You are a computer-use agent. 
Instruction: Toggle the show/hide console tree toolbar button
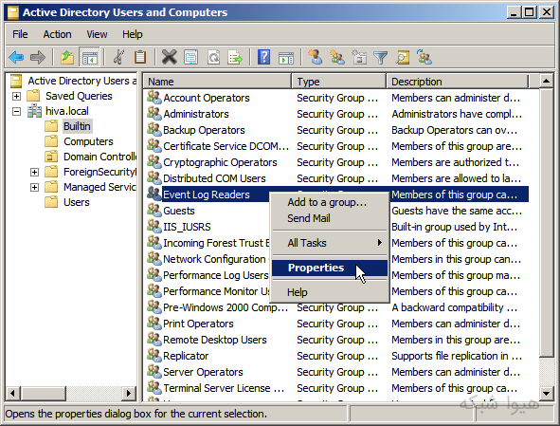pos(89,57)
